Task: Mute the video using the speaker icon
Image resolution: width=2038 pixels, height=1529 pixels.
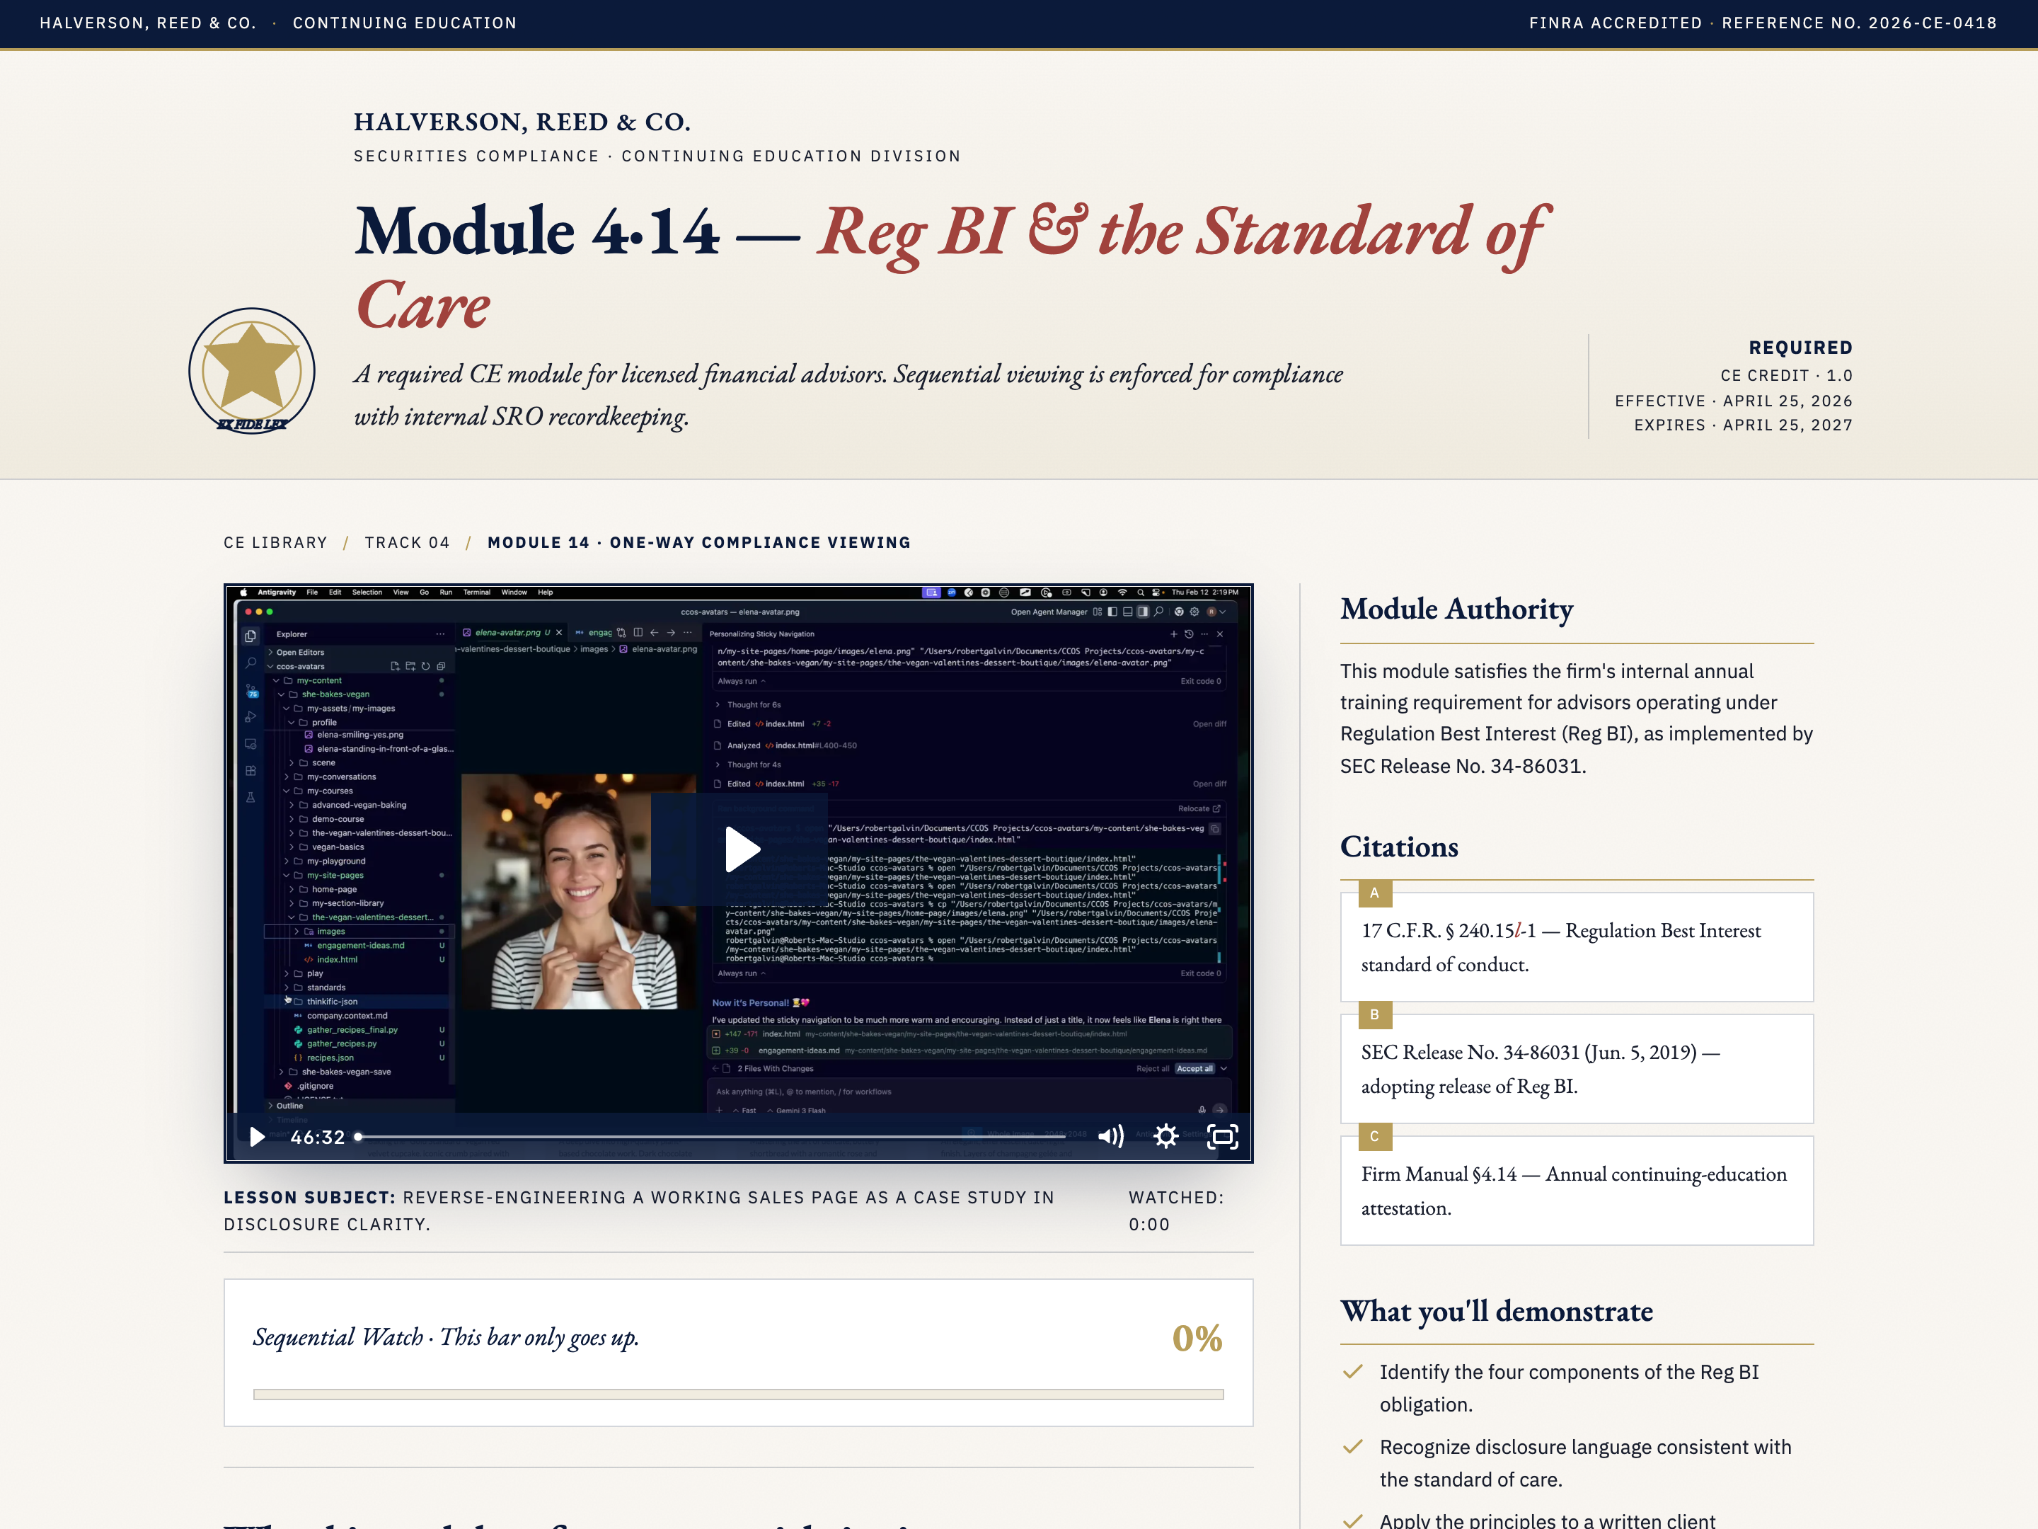Action: coord(1111,1136)
